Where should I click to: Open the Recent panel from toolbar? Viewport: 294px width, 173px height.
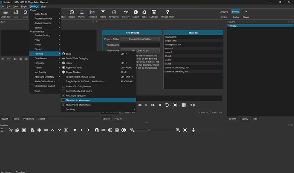[x=72, y=14]
